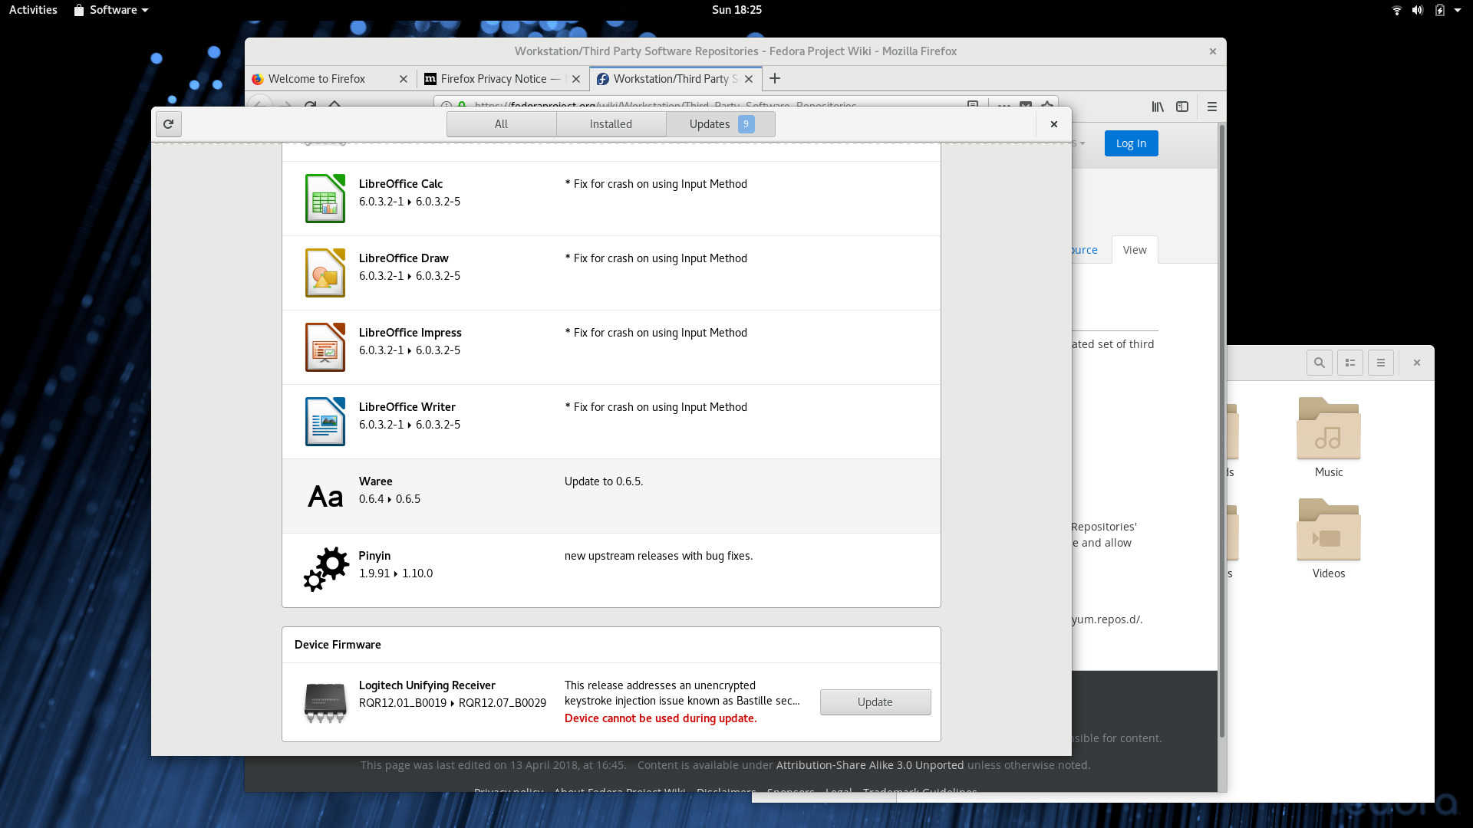This screenshot has width=1473, height=828.
Task: Select the LibreOffice Impress name text
Action: 410,333
